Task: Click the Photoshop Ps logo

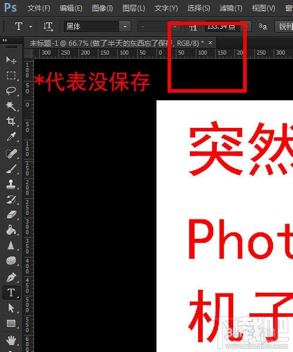Action: click(11, 8)
